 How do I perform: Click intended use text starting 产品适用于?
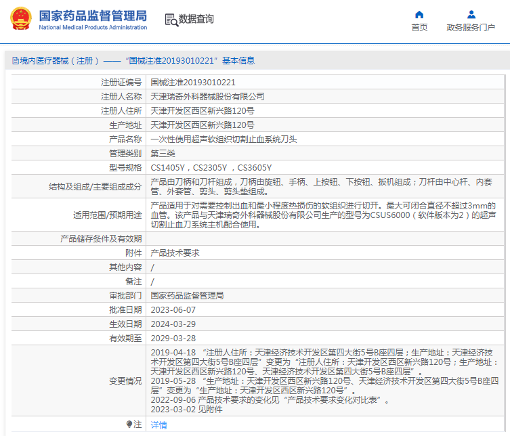(323, 215)
